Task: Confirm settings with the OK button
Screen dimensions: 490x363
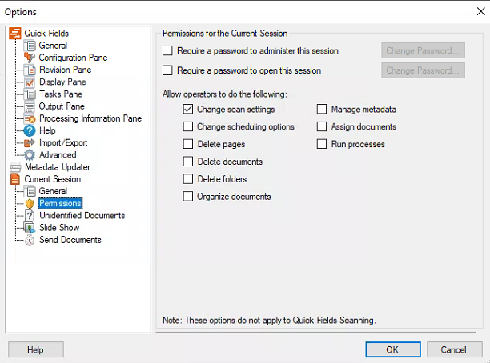Action: pos(393,349)
